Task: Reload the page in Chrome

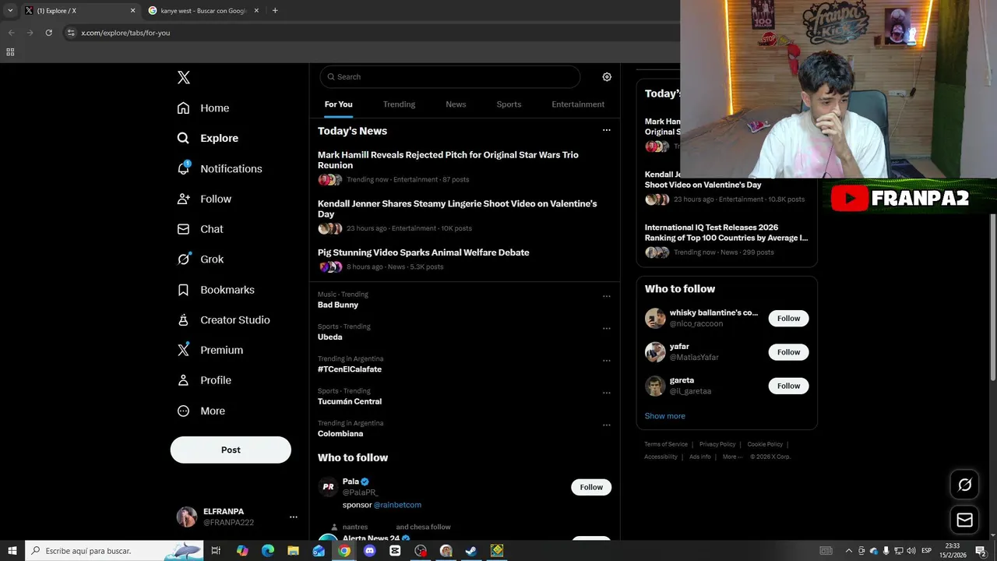Action: [x=48, y=33]
